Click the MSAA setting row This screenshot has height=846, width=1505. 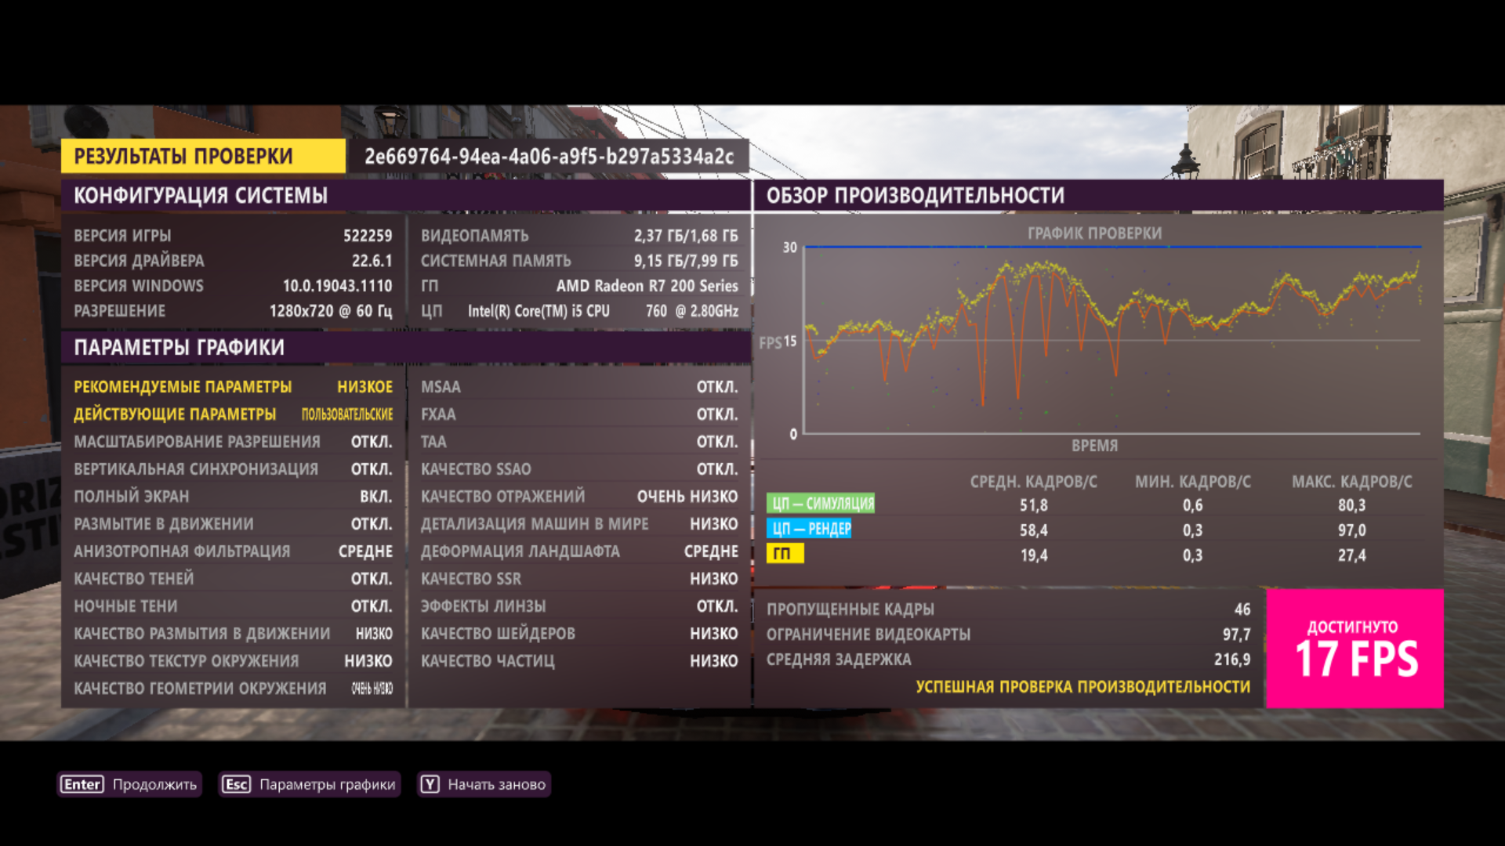pos(578,387)
